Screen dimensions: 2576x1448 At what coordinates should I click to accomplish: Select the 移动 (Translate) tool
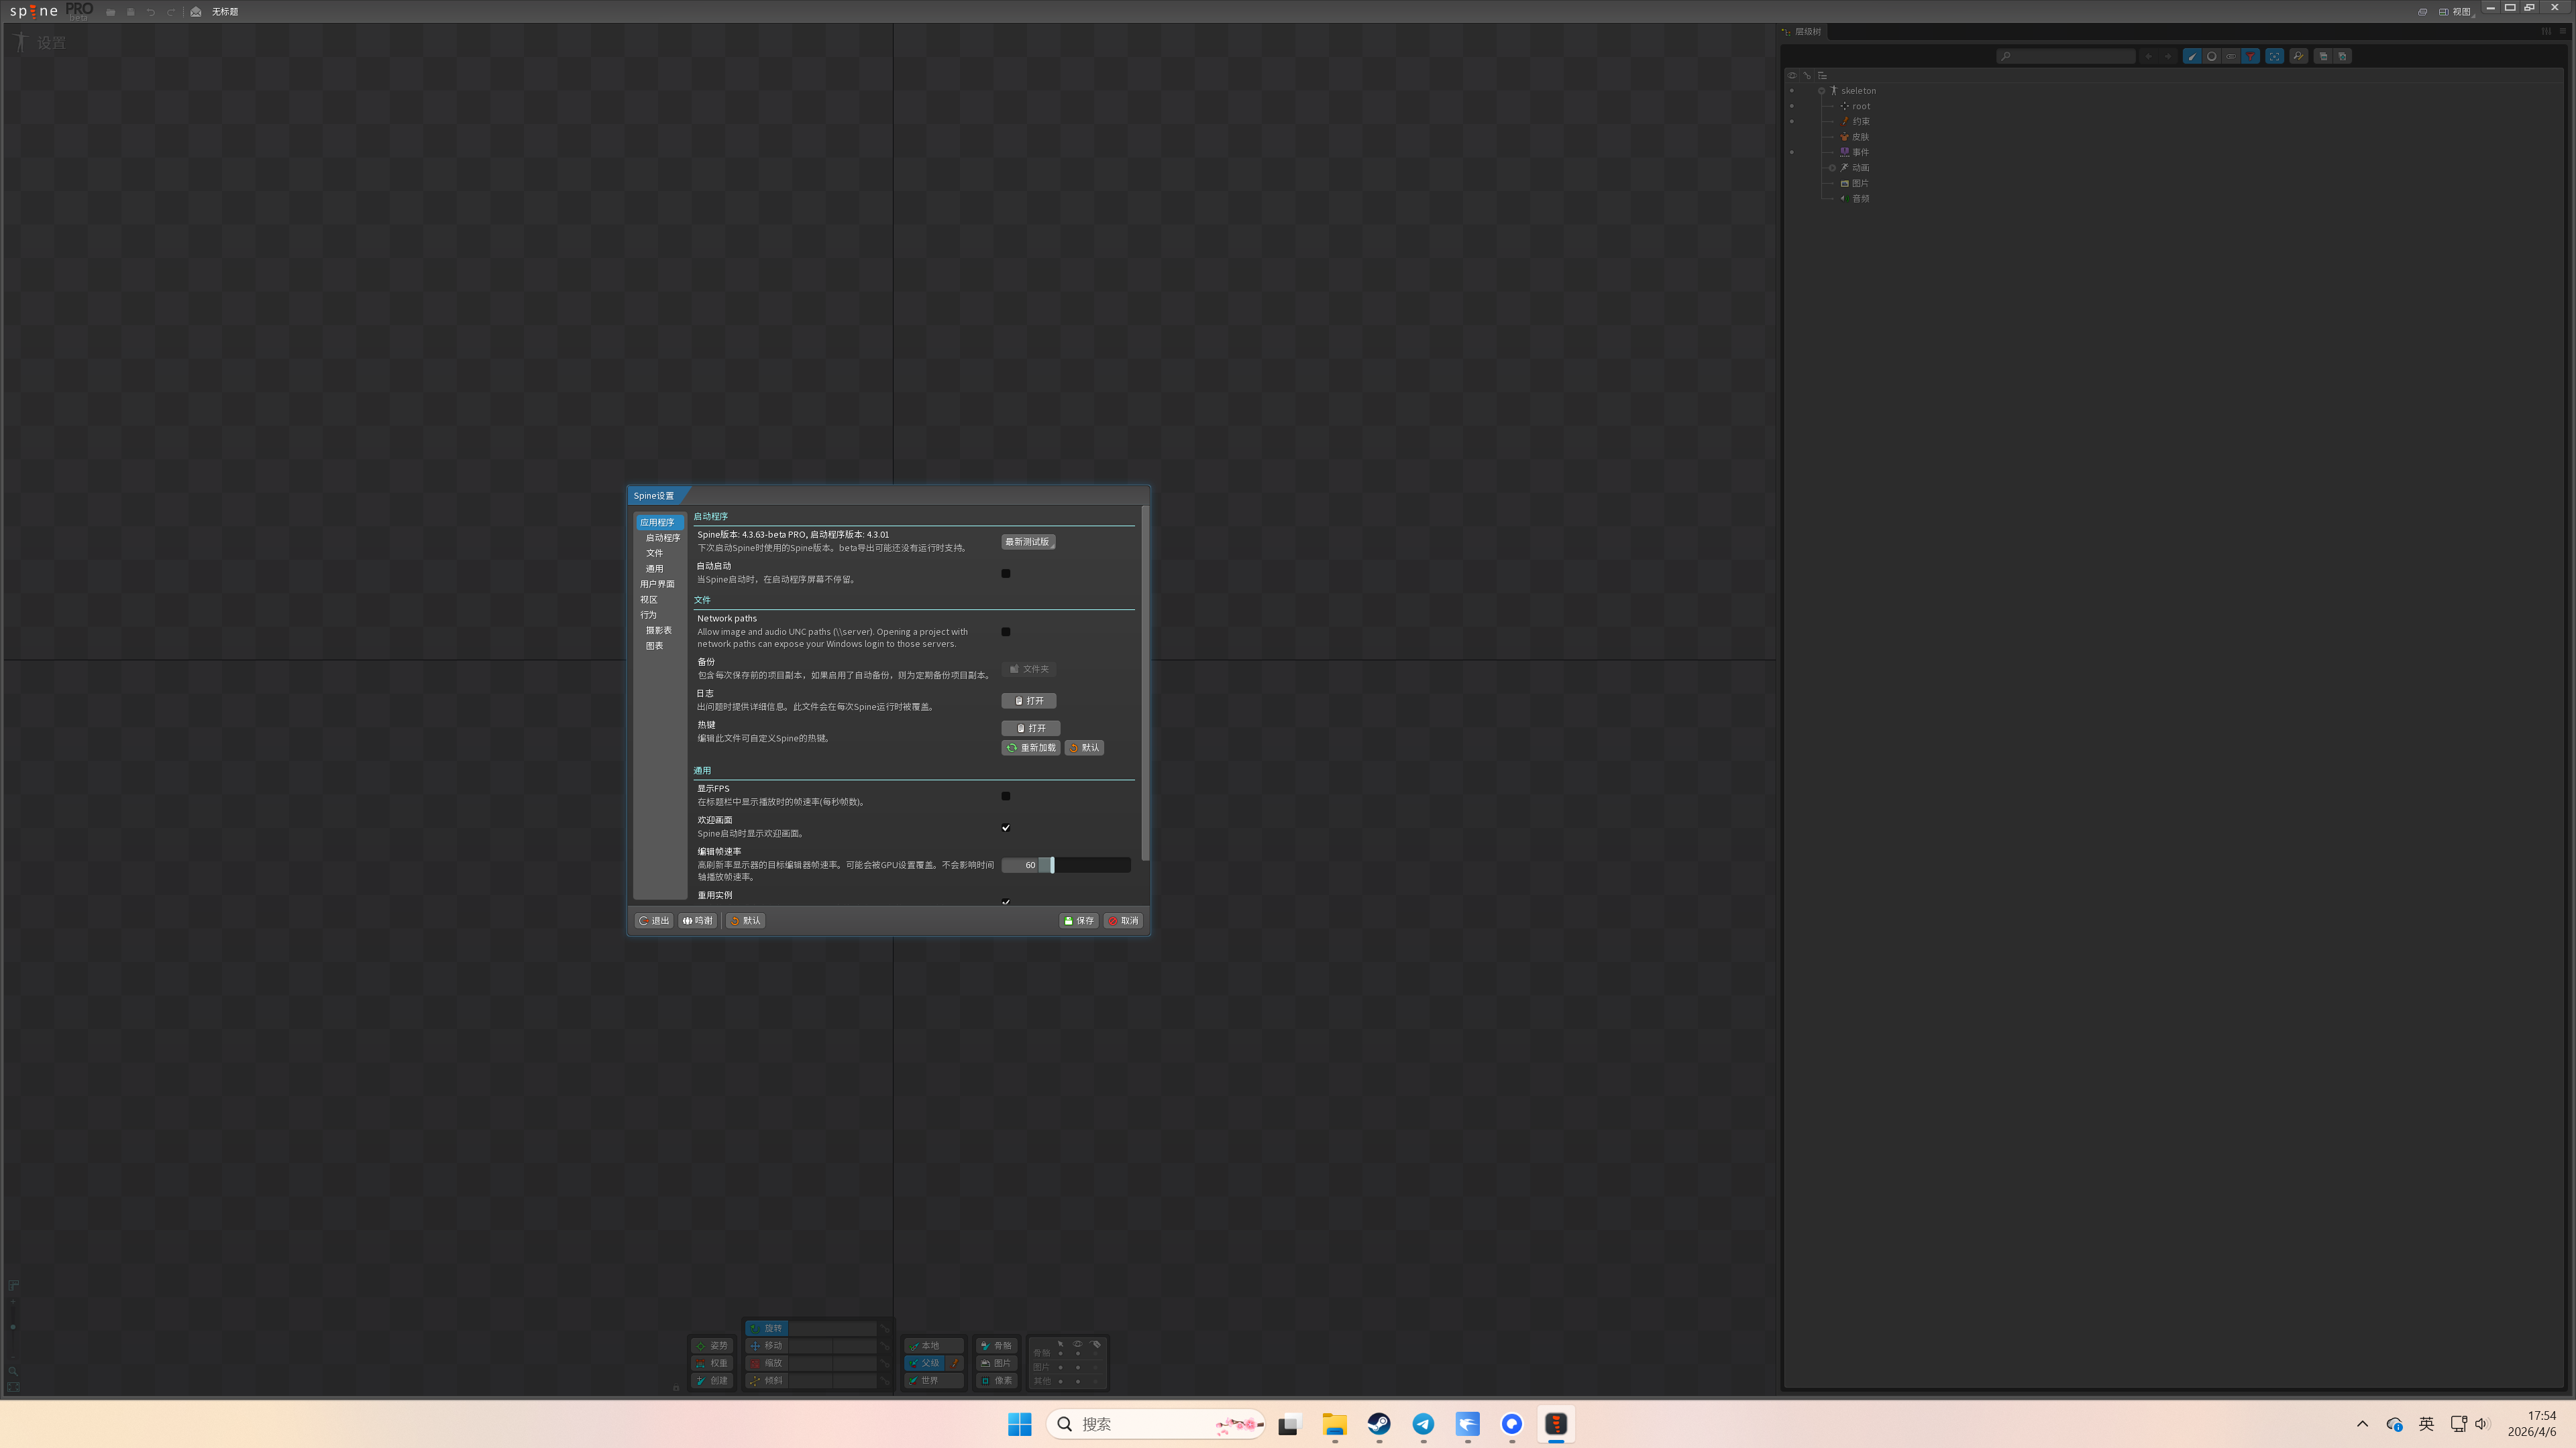click(x=768, y=1346)
